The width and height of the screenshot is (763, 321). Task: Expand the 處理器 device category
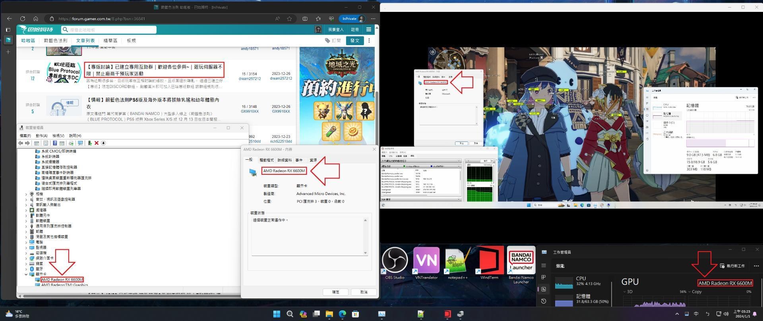click(x=26, y=210)
